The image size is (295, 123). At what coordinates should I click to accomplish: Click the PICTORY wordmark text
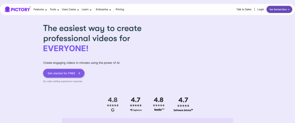tap(20, 9)
